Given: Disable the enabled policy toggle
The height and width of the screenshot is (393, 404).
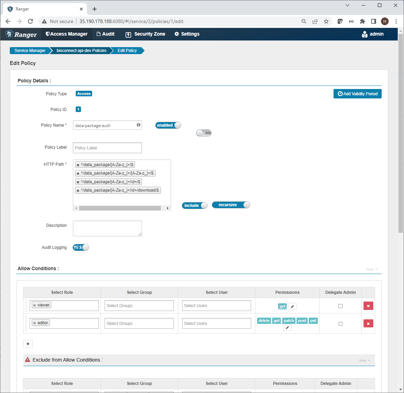Looking at the screenshot, I should coord(168,125).
